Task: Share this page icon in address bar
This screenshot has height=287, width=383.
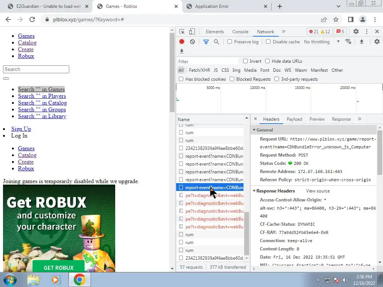Action: tap(324, 19)
